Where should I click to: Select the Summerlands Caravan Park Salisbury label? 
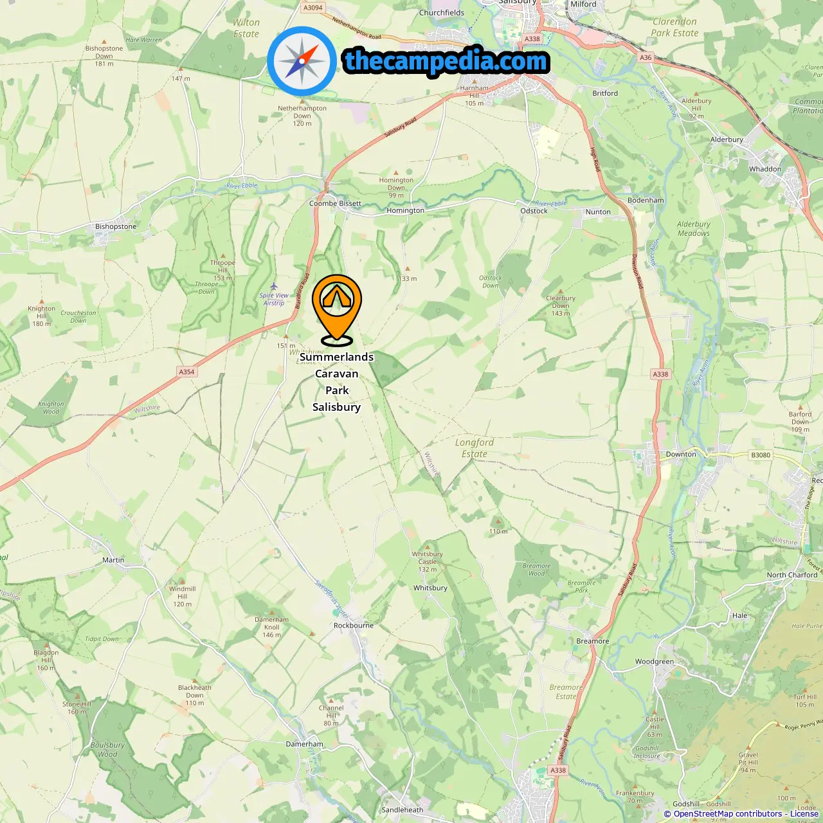[x=336, y=382]
